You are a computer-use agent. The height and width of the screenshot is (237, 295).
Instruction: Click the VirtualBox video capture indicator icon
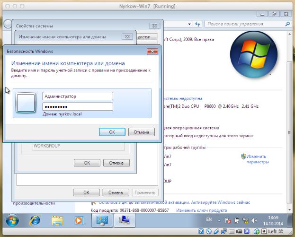click(239, 231)
